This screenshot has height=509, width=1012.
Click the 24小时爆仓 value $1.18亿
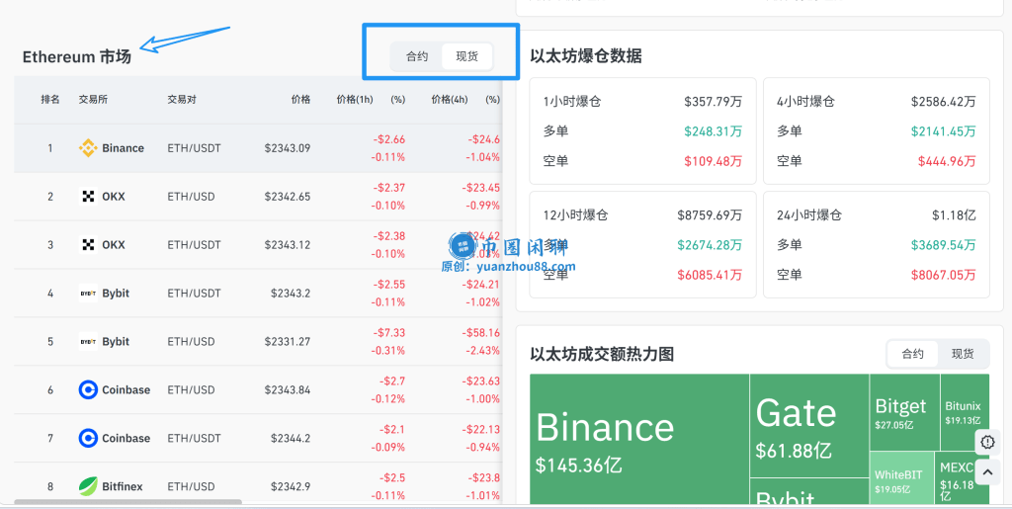point(954,215)
